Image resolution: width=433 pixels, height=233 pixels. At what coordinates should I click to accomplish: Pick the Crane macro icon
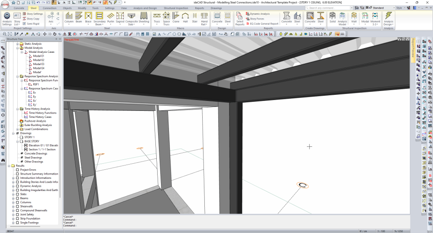coord(176,18)
